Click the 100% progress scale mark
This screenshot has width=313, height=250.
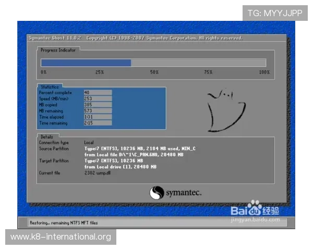click(264, 72)
